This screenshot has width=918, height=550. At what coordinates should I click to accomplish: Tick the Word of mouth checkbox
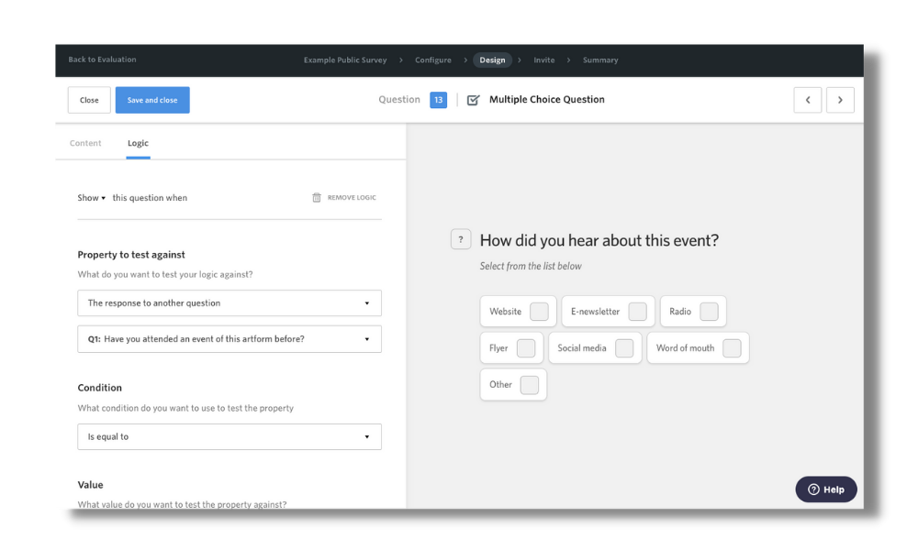(732, 348)
